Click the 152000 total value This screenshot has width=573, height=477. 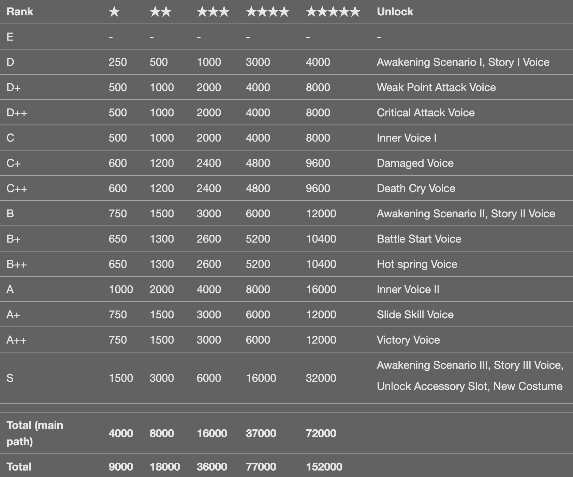[x=324, y=467]
